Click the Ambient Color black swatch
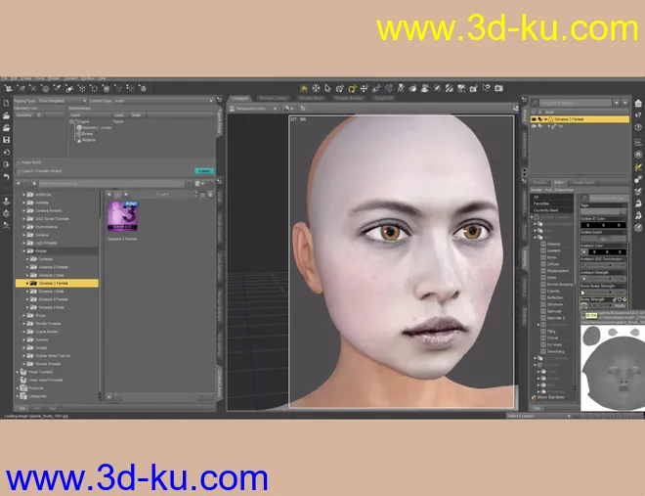Viewport: 645px width, 496px height. click(606, 251)
